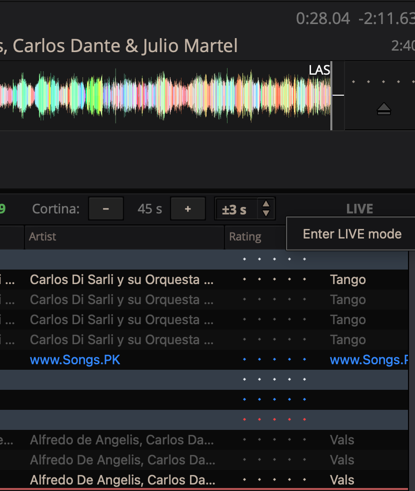Screen dimensions: 415x491
Task: Click the www.Songs.P genre cell
Action: coord(369,360)
